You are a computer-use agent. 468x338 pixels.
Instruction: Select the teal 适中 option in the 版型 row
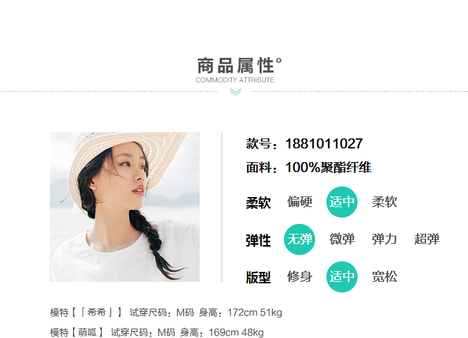click(x=342, y=276)
